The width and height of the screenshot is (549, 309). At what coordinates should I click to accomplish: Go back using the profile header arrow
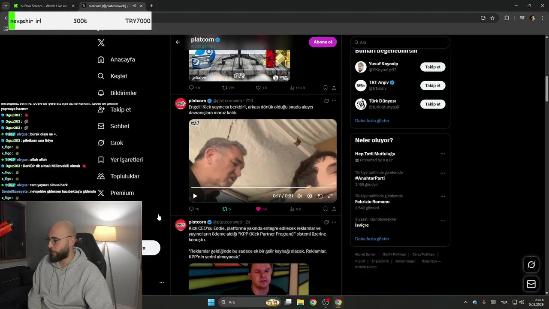[x=178, y=42]
